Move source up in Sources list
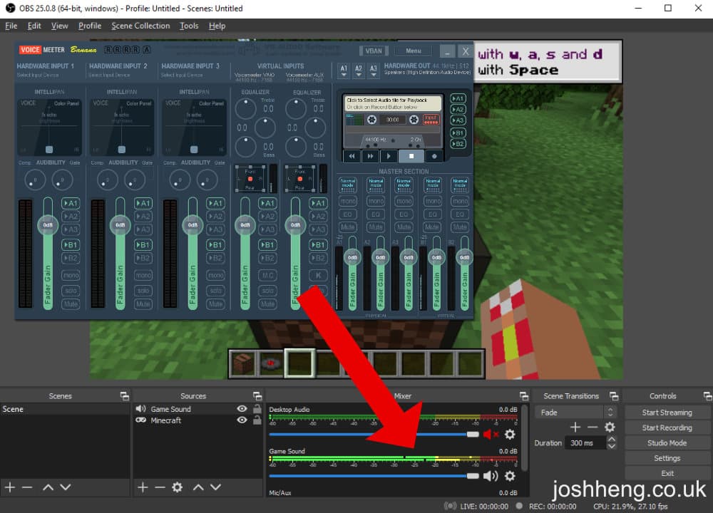713x513 pixels. point(198,487)
